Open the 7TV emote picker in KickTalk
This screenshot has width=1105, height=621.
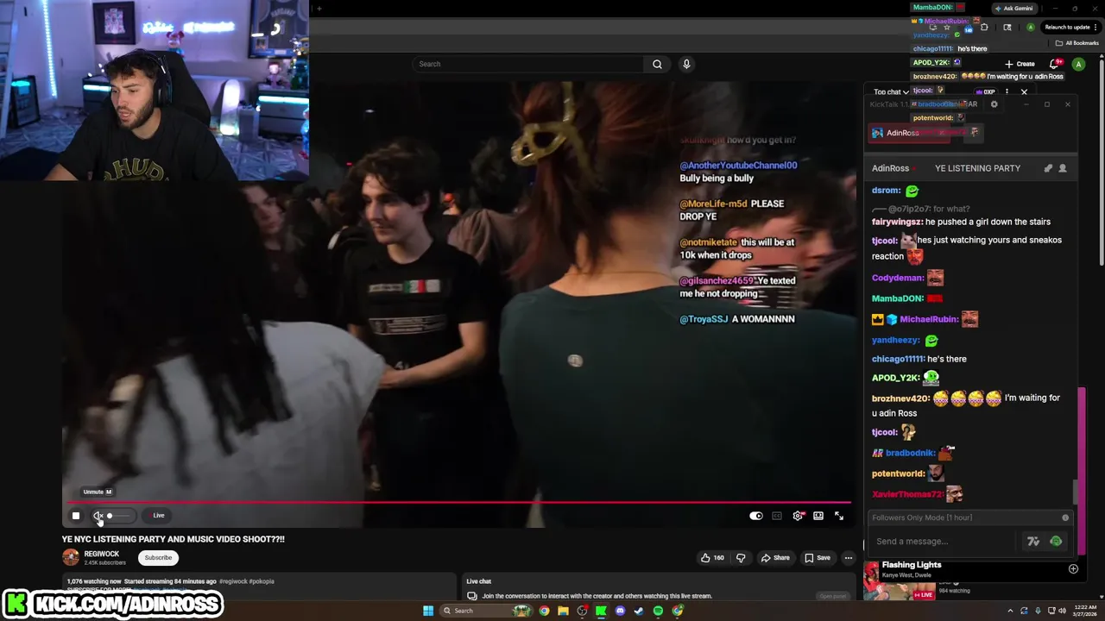point(1033,541)
